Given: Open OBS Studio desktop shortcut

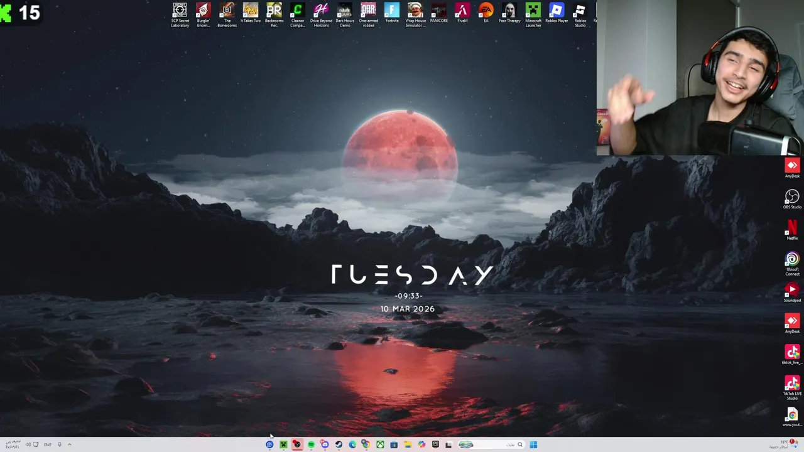Looking at the screenshot, I should point(792,200).
